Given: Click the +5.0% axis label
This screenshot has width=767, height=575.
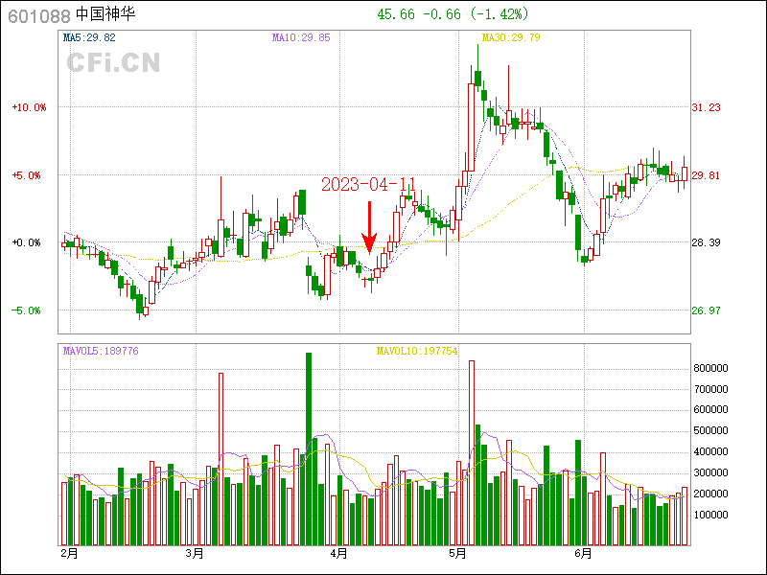Looking at the screenshot, I should (27, 175).
